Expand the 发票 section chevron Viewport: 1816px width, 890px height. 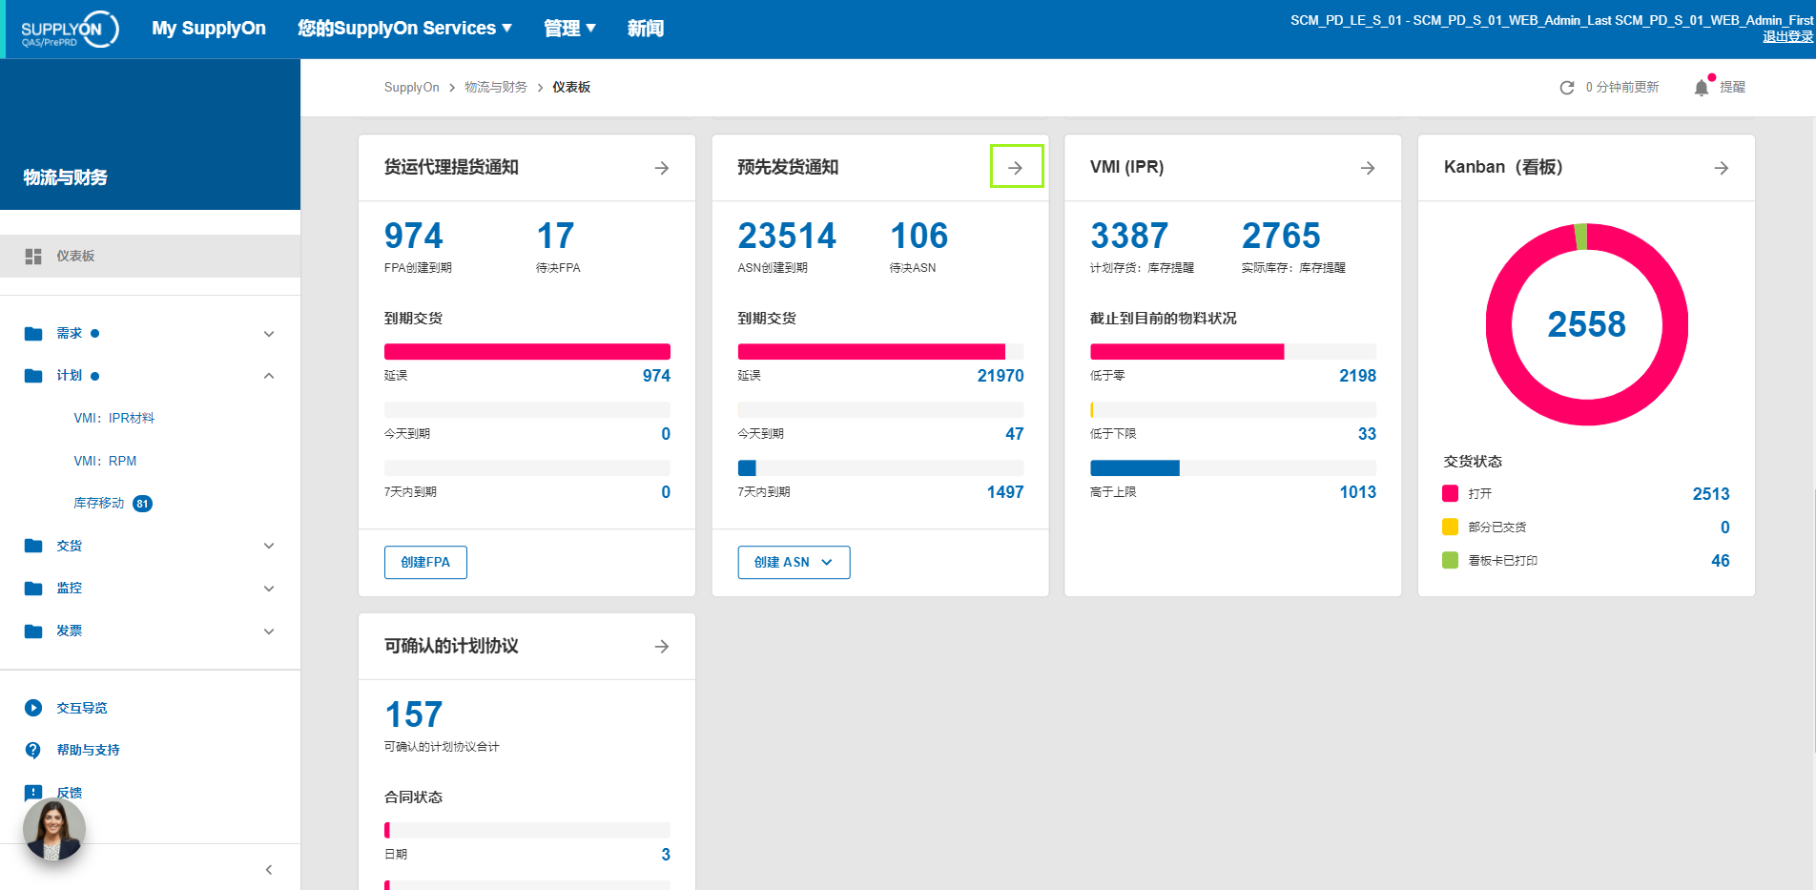269,631
